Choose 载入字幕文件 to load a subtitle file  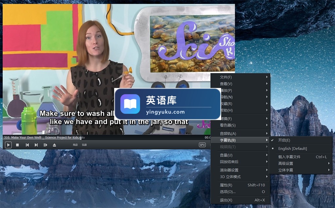[300, 157]
